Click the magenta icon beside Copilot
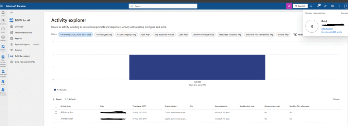Screen dimensions: 348x126 pos(289,6)
